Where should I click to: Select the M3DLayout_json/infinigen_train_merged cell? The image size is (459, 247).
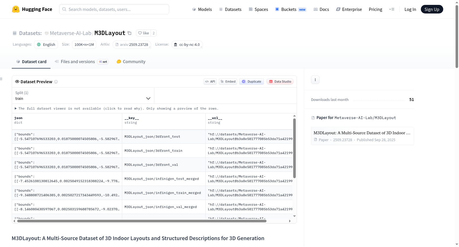point(164,193)
